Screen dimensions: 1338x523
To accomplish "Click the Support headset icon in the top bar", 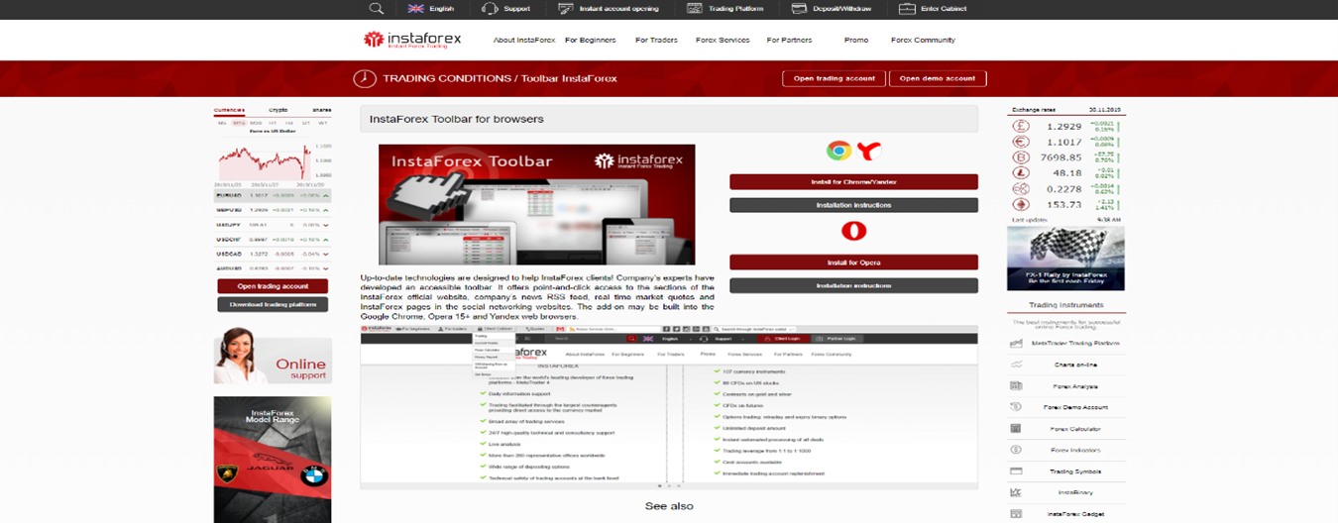I will 490,8.
